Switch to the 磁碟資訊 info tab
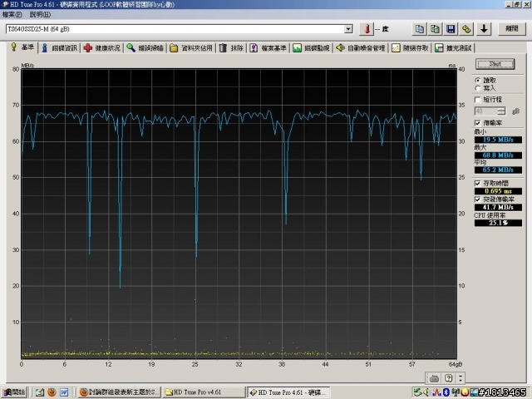532x399 pixels. (59, 48)
